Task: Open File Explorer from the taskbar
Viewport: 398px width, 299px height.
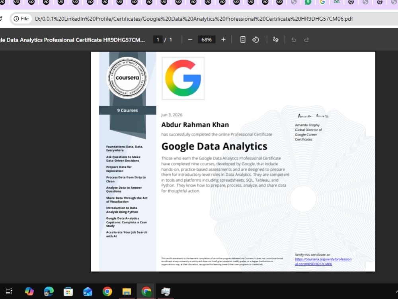Action: point(127,291)
